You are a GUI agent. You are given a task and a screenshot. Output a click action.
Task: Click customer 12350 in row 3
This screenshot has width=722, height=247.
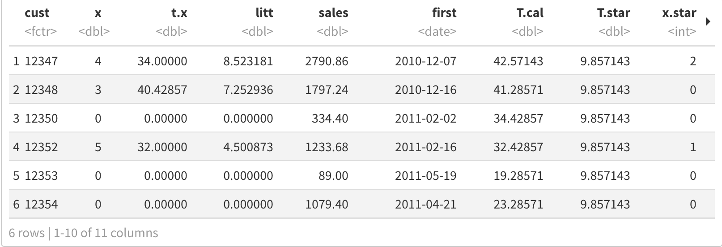[41, 119]
